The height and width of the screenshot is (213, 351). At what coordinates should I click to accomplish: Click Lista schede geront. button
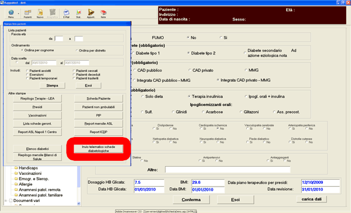point(37,123)
